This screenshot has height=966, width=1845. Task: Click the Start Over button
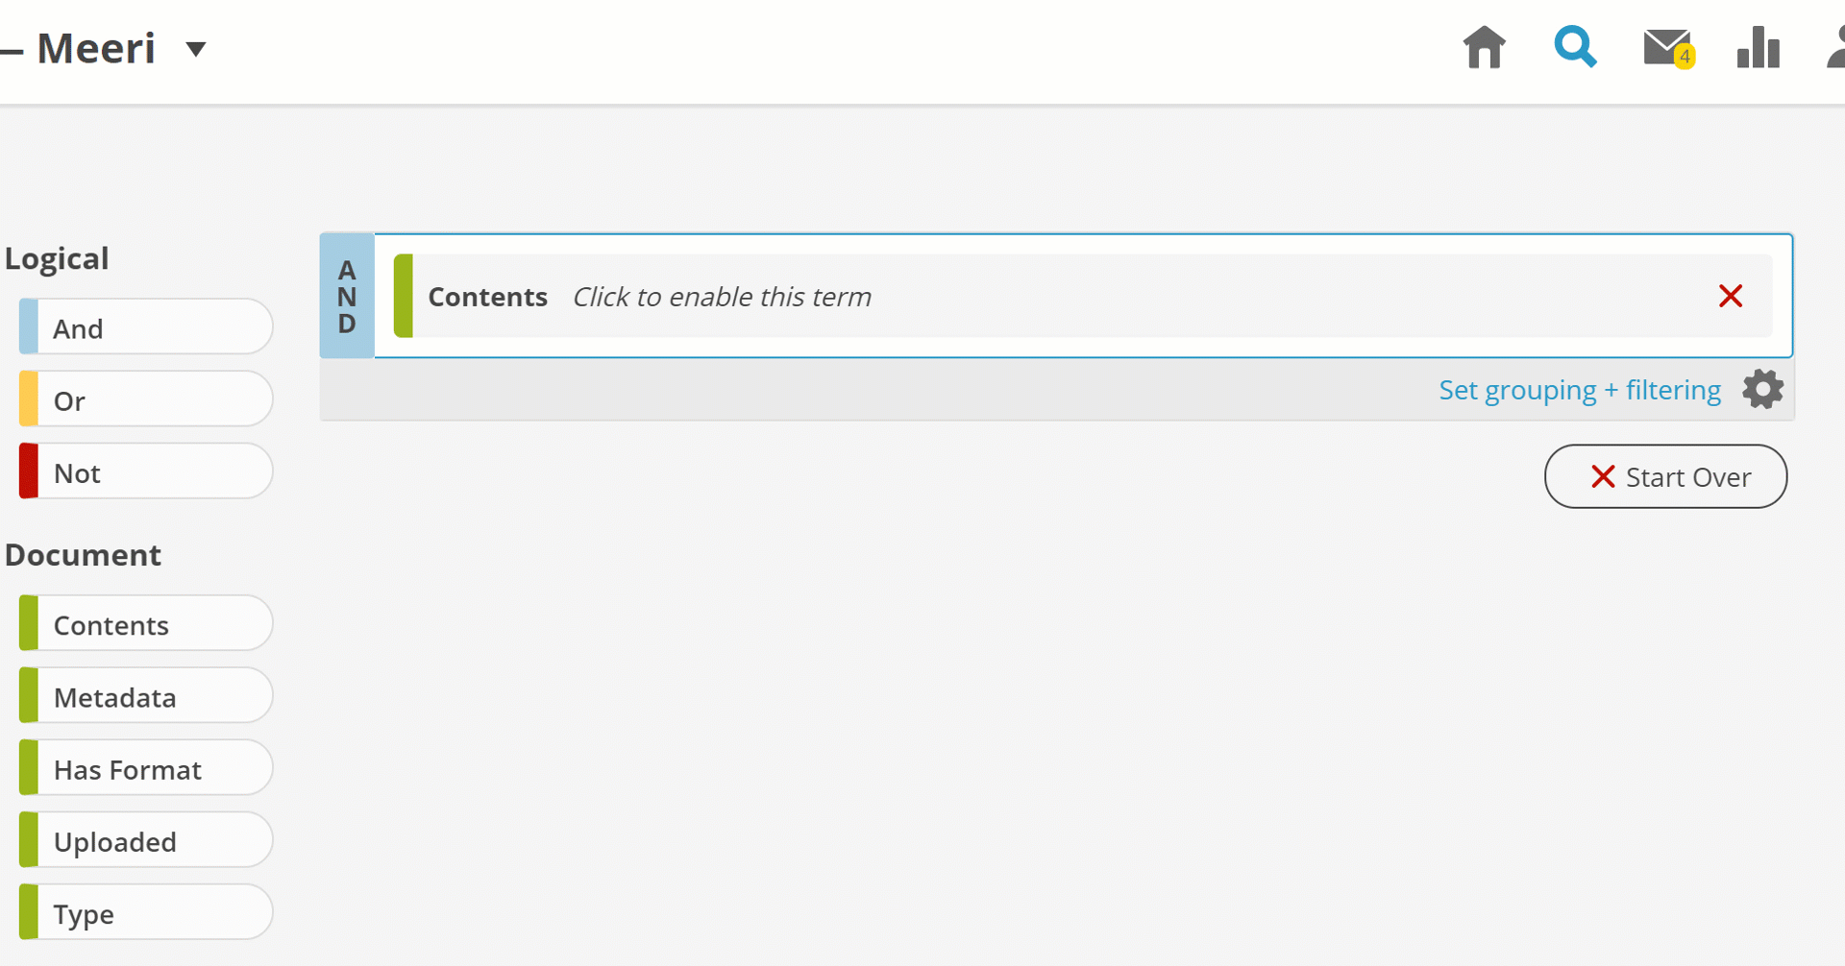(x=1665, y=476)
